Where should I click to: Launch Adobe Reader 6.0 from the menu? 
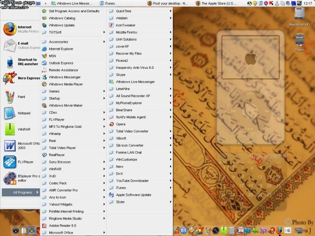(73, 225)
